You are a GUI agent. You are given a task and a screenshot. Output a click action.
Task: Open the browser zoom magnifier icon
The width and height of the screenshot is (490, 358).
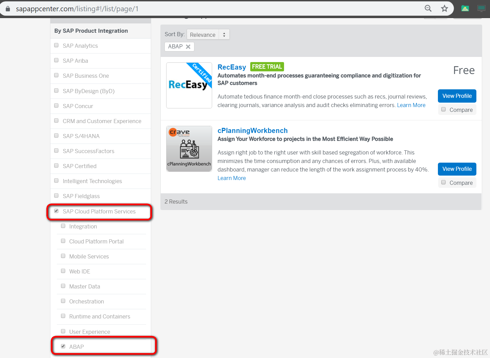[x=428, y=9]
